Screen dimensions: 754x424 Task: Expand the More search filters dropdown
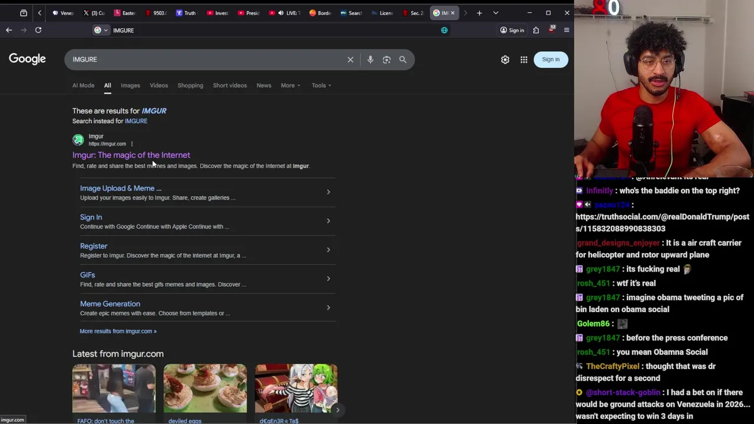(x=290, y=85)
